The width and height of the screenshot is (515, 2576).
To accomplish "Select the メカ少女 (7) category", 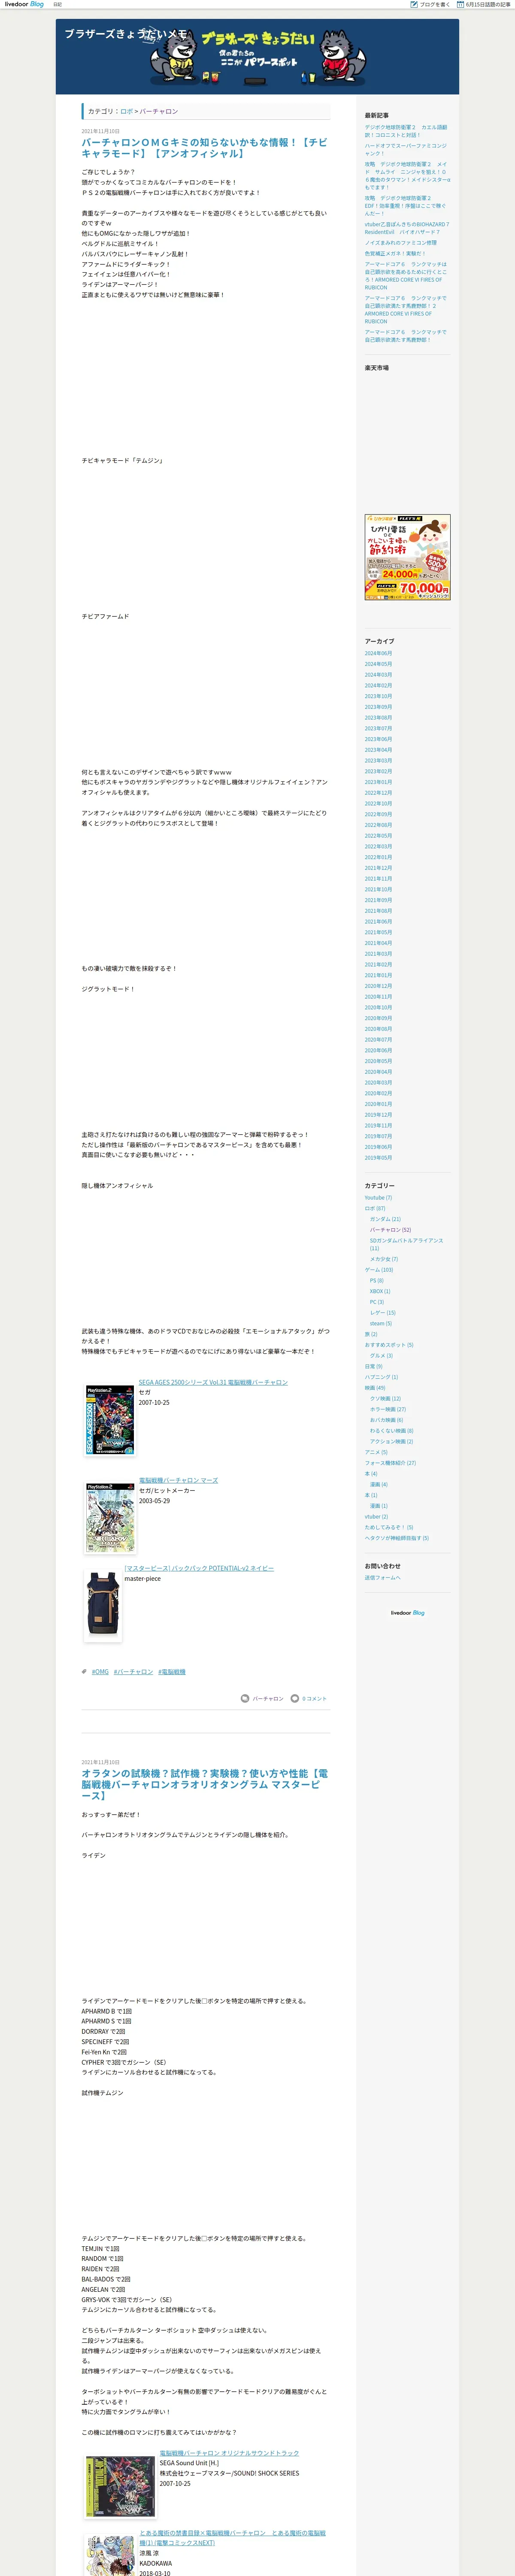I will tap(384, 1259).
